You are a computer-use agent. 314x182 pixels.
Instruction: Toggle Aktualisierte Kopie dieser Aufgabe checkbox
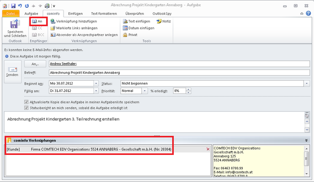coord(27,102)
